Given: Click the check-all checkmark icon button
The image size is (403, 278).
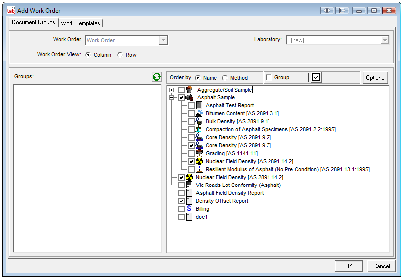Looking at the screenshot, I should click(x=316, y=77).
